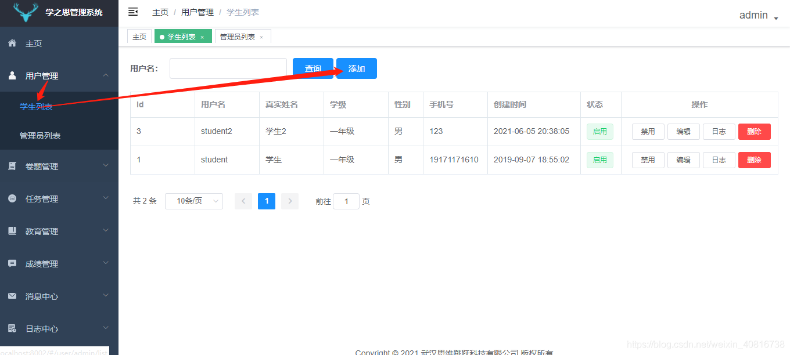790x355 pixels.
Task: Collapse the 用户管理 menu chevron
Action: (x=106, y=75)
